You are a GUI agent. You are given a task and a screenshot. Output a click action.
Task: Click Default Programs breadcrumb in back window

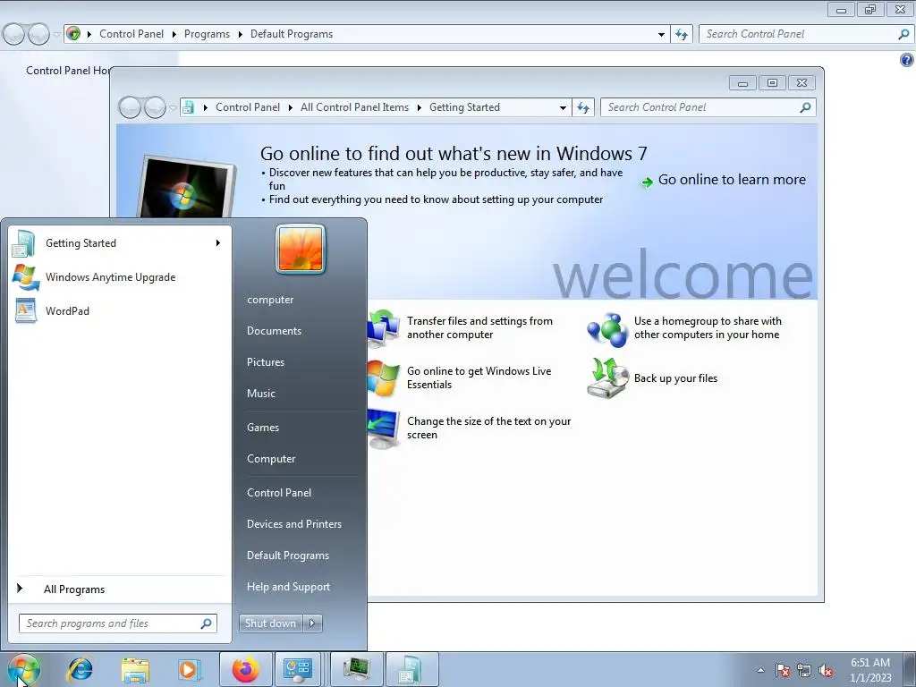pos(292,34)
